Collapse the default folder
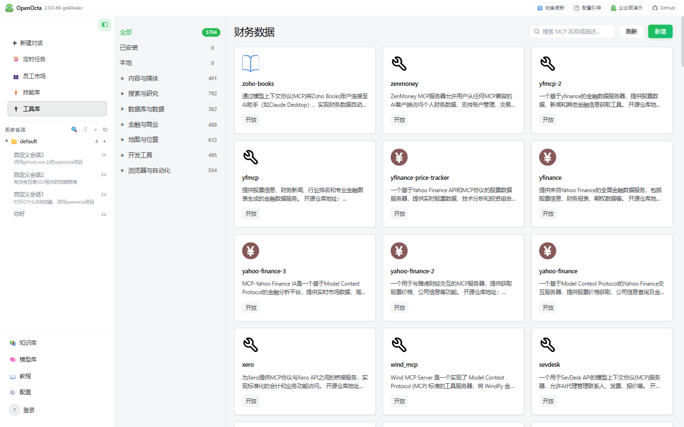Viewport: 684px width, 427px height. [7, 141]
